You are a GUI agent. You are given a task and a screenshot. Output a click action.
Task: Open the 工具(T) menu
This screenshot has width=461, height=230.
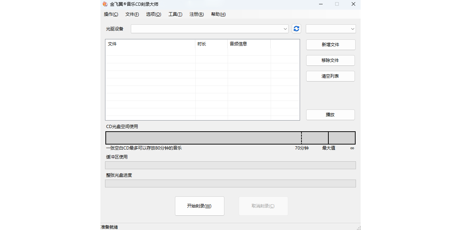tap(175, 14)
